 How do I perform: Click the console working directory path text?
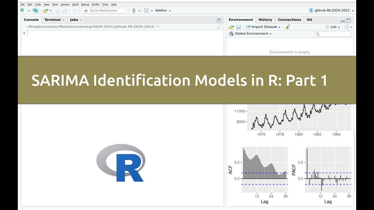(x=90, y=27)
